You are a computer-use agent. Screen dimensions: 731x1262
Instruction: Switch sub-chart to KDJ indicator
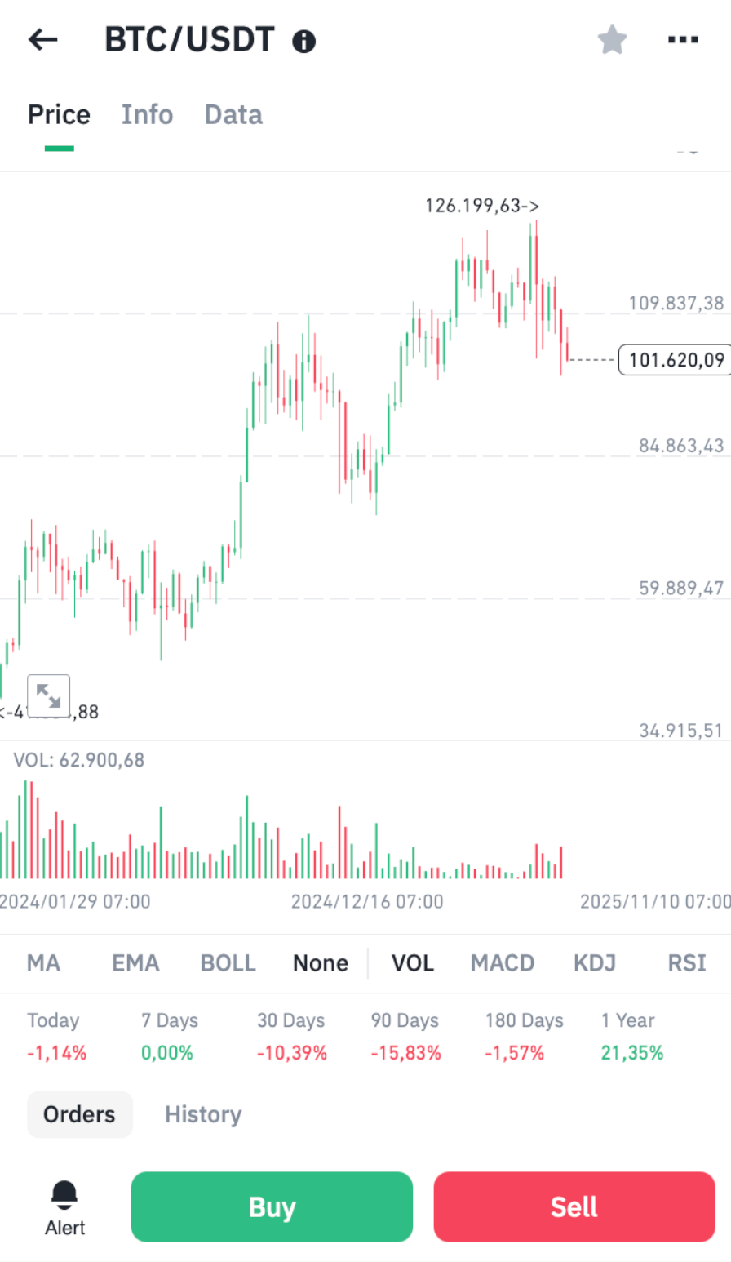click(x=595, y=963)
